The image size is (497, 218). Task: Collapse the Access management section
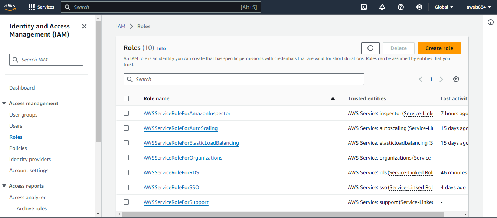tap(4, 103)
